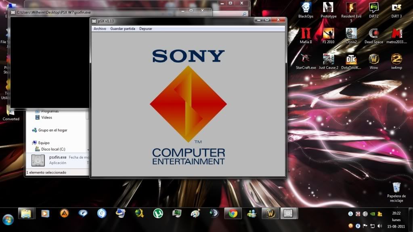The height and width of the screenshot is (232, 413).
Task: Select the metro2033 desktop icon
Action: (x=396, y=36)
